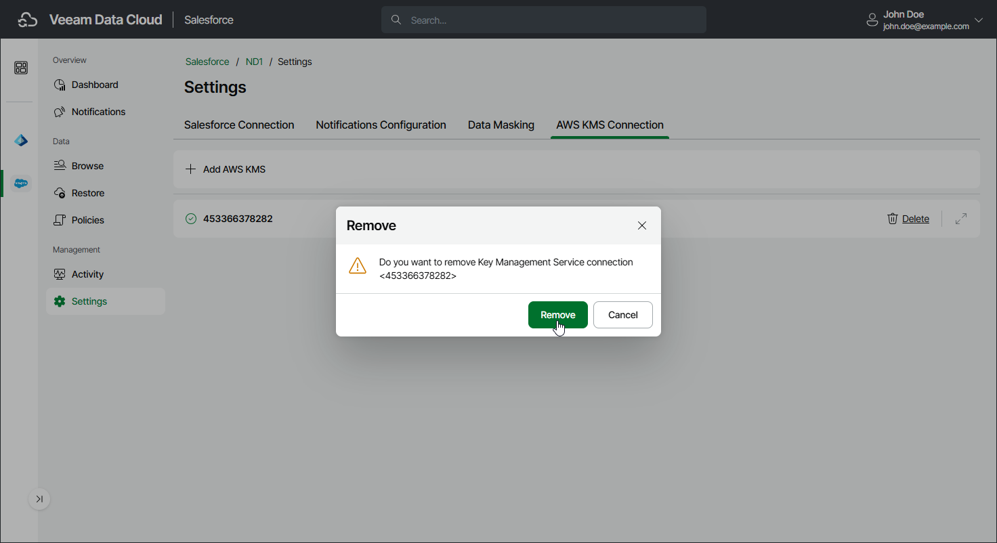Viewport: 997px width, 543px height.
Task: Select Settings in the sidebar
Action: pos(105,301)
